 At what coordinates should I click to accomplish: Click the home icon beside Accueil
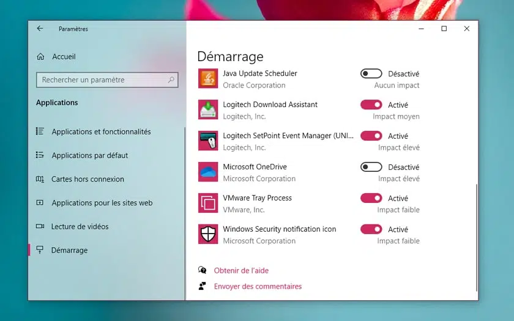40,57
